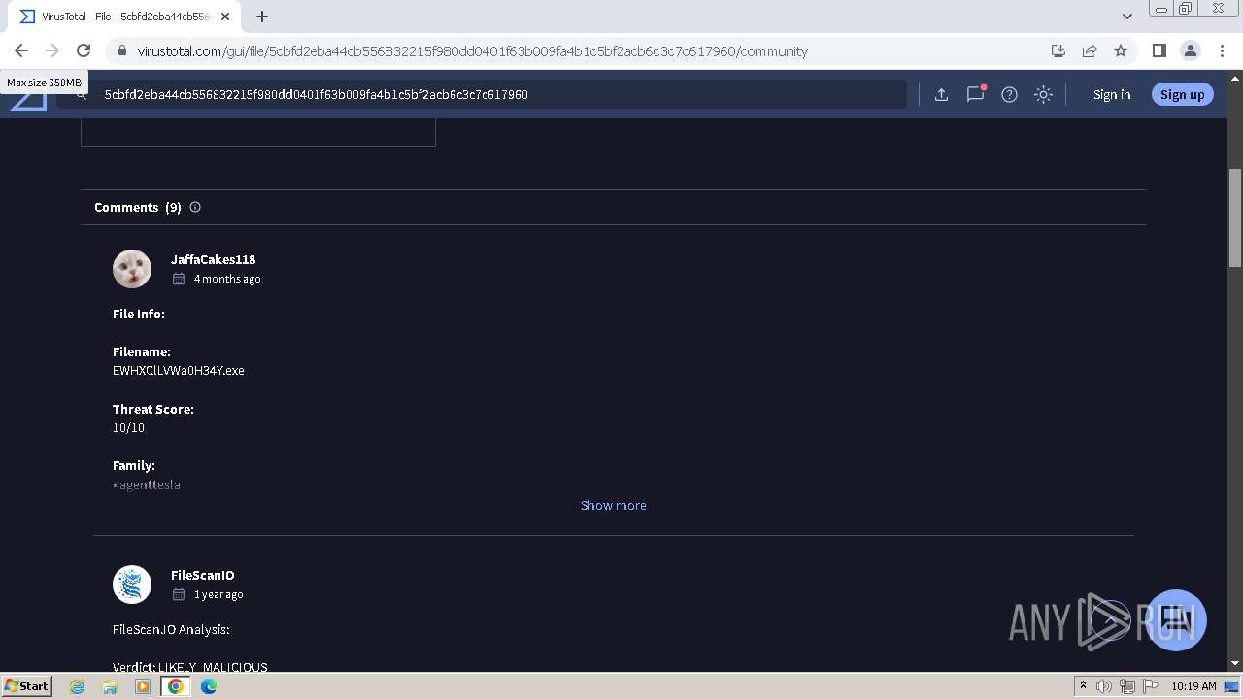
Task: Click the '4 months ago' timestamp
Action: point(227,279)
